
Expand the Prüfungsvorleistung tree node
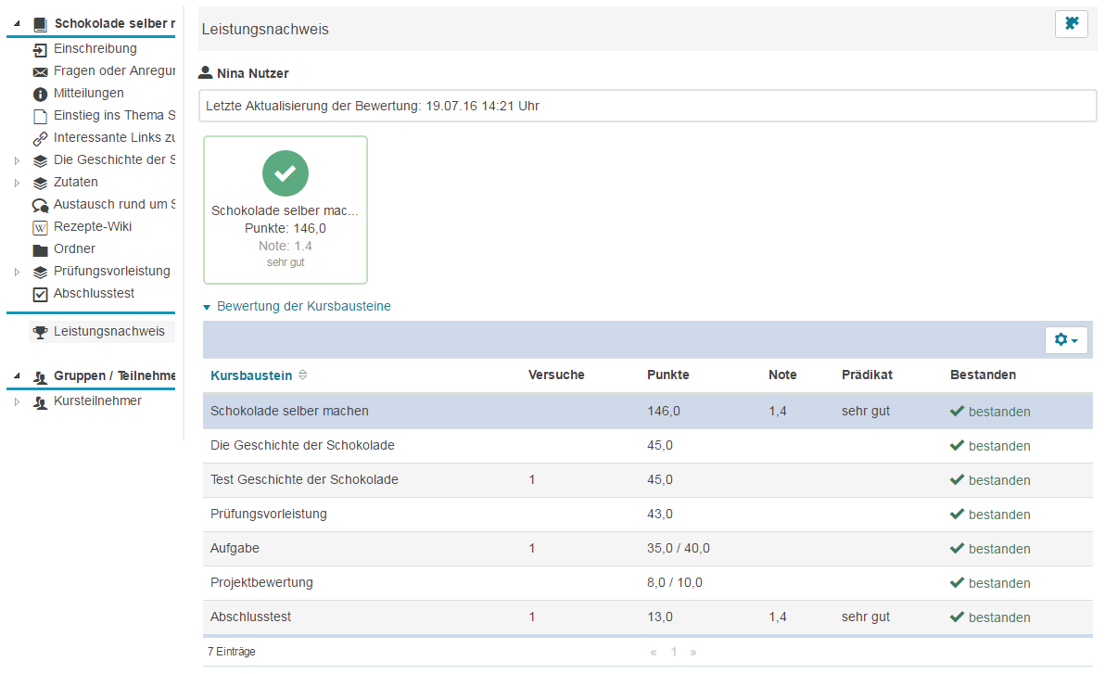click(x=17, y=272)
